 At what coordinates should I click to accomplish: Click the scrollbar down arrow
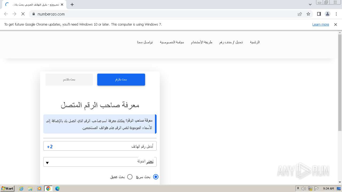pos(340,182)
